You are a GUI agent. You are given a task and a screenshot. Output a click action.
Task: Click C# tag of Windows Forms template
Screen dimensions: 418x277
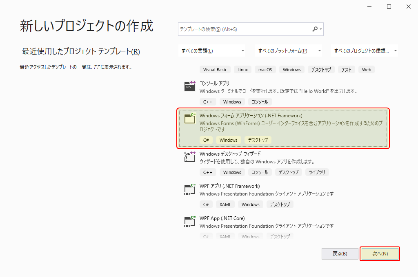tap(206, 140)
